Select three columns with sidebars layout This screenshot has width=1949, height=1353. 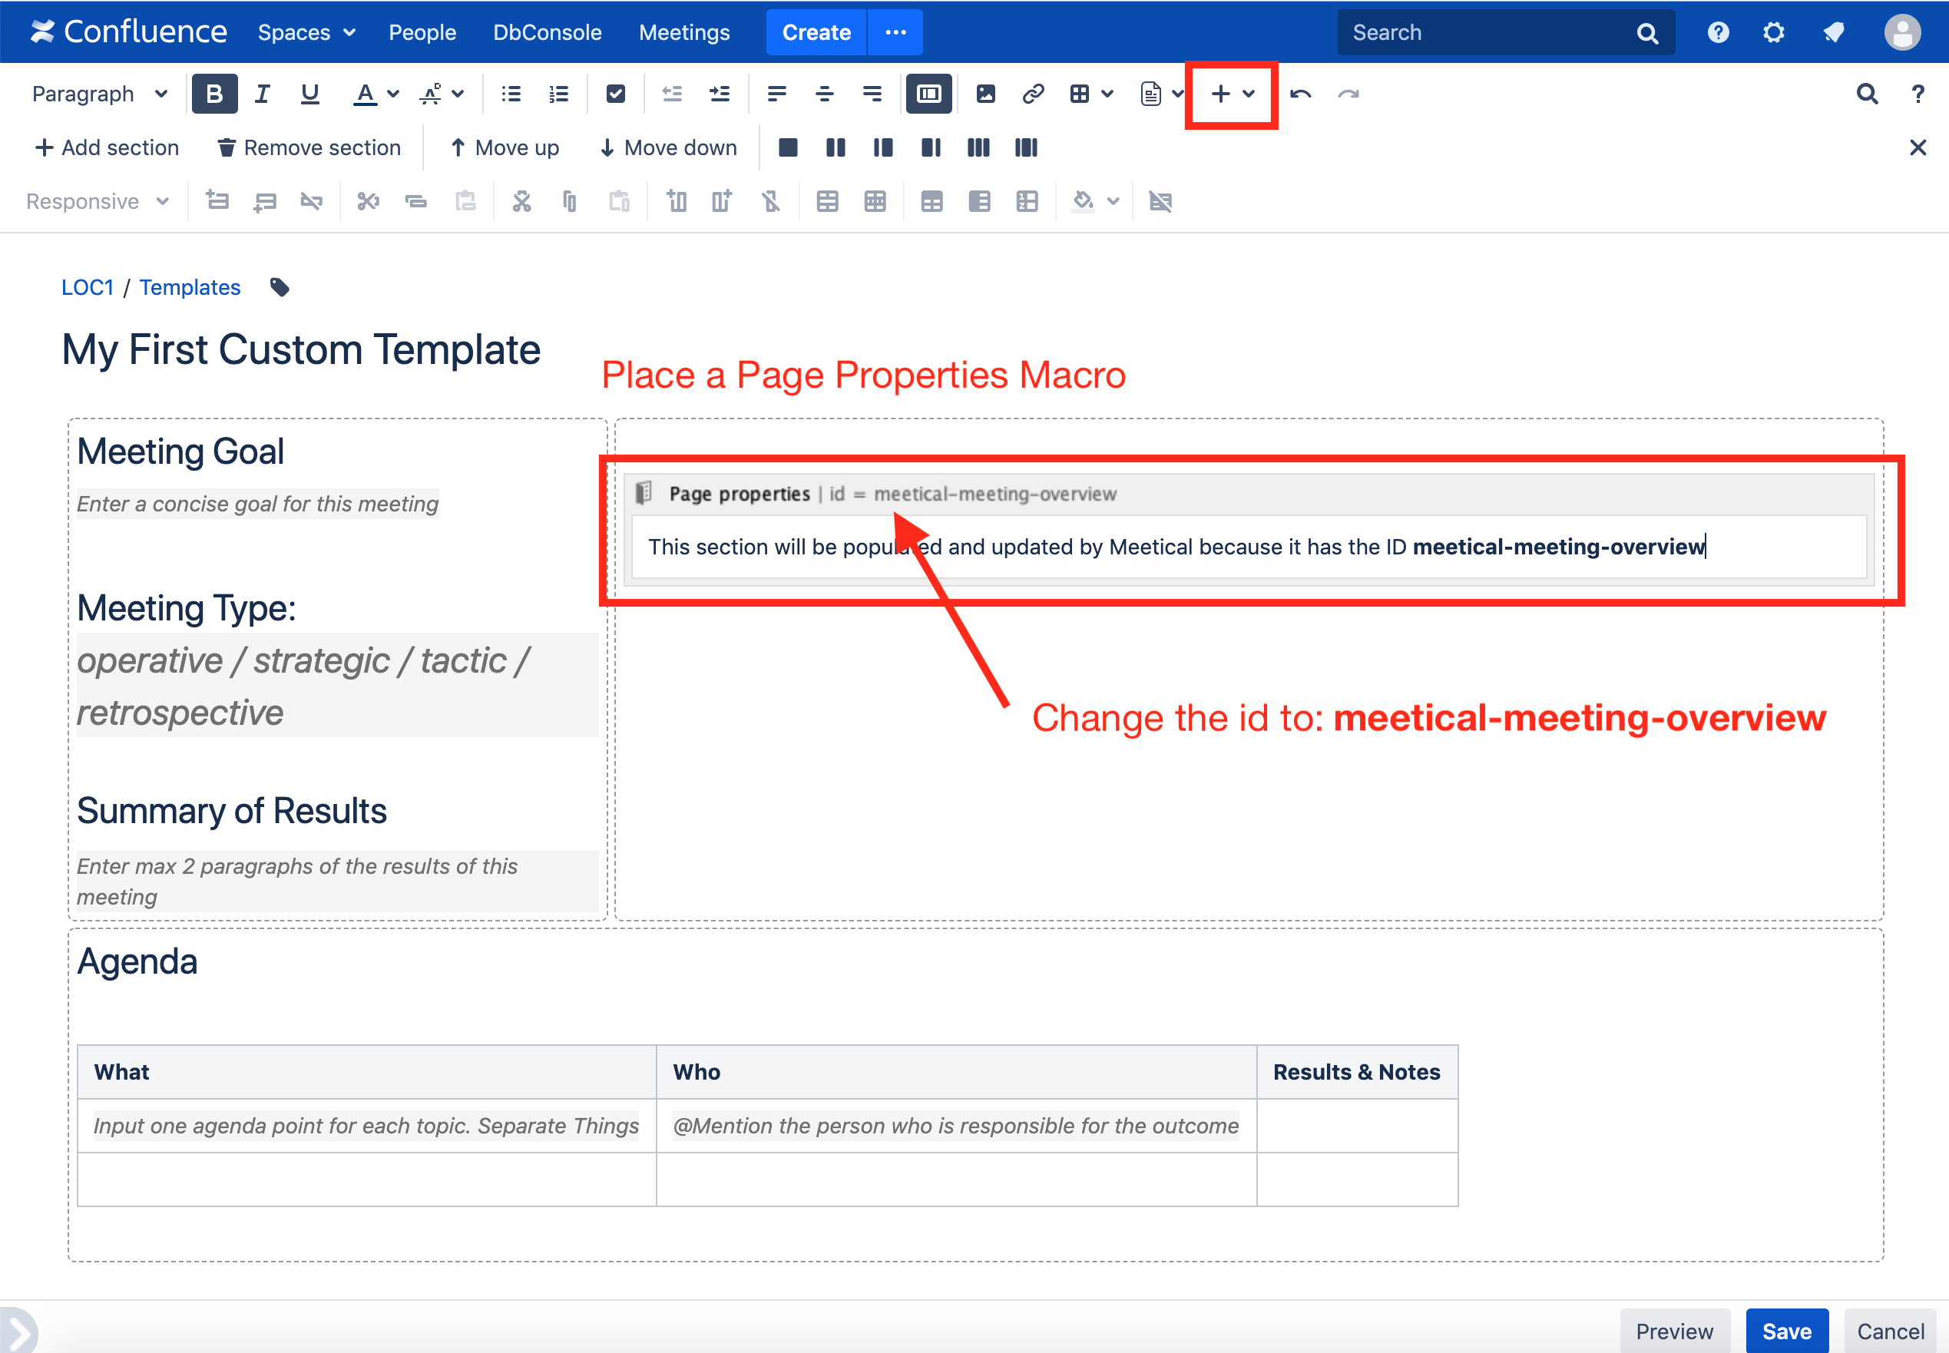(1026, 147)
